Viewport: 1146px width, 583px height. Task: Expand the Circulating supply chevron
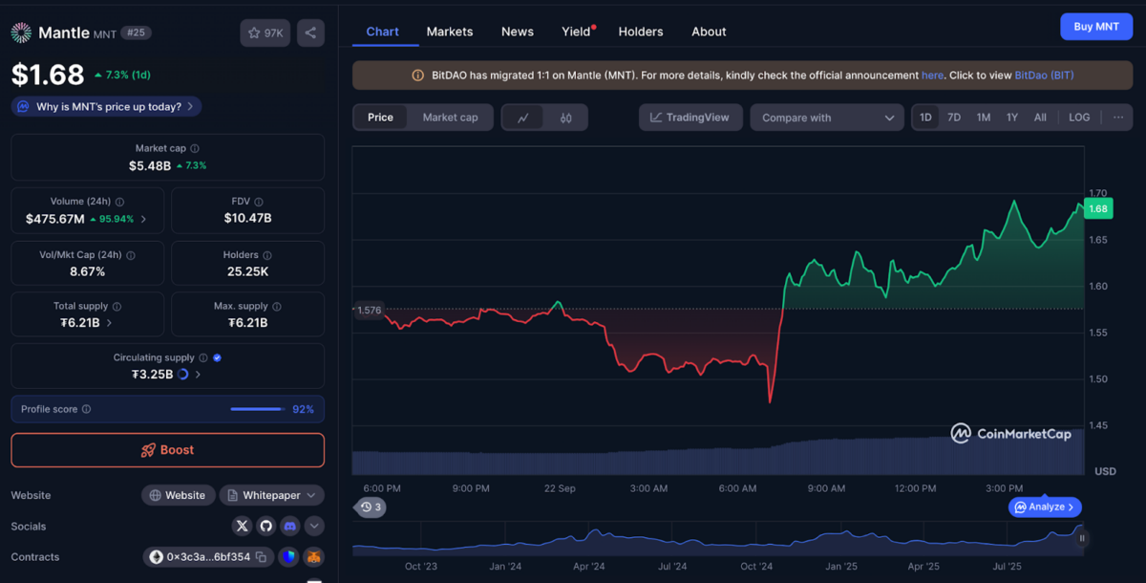198,375
